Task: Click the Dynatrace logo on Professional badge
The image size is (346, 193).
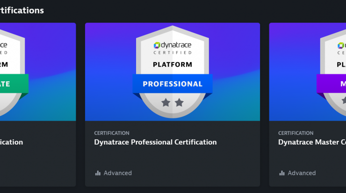Action: [173, 45]
